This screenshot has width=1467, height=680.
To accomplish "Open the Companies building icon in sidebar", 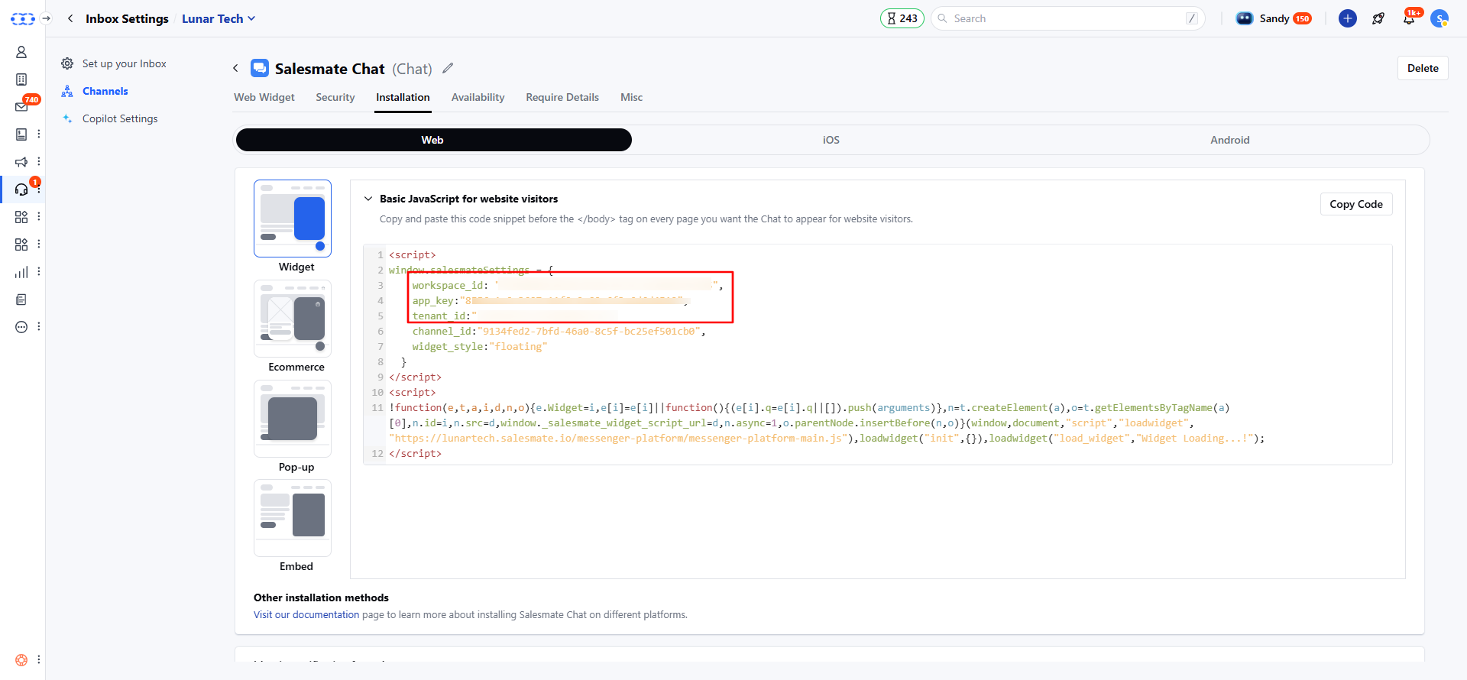I will click(21, 79).
